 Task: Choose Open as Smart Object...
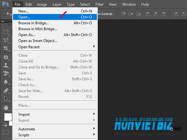[55, 41]
